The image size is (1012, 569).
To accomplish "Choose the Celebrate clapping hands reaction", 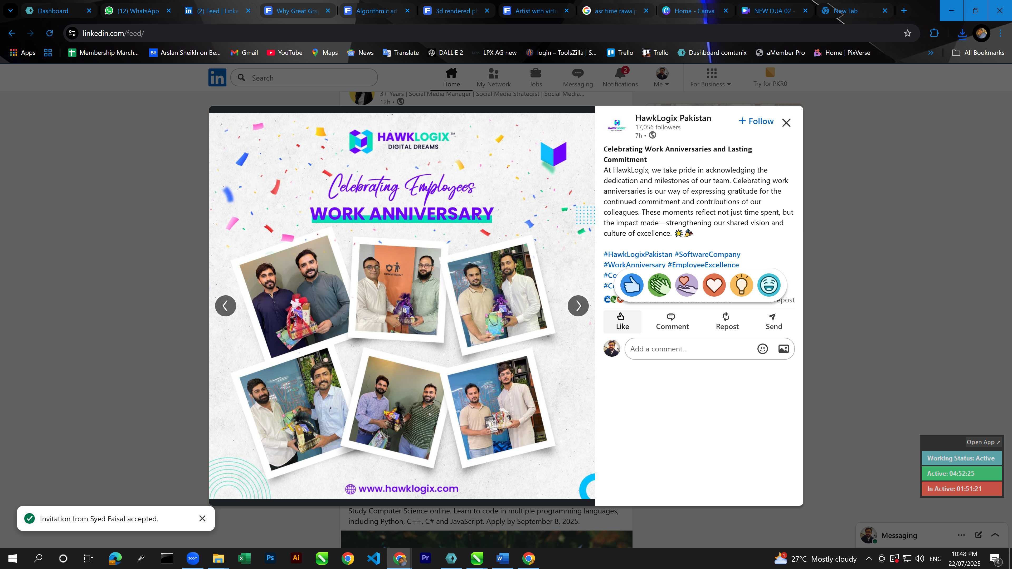I will pyautogui.click(x=659, y=285).
